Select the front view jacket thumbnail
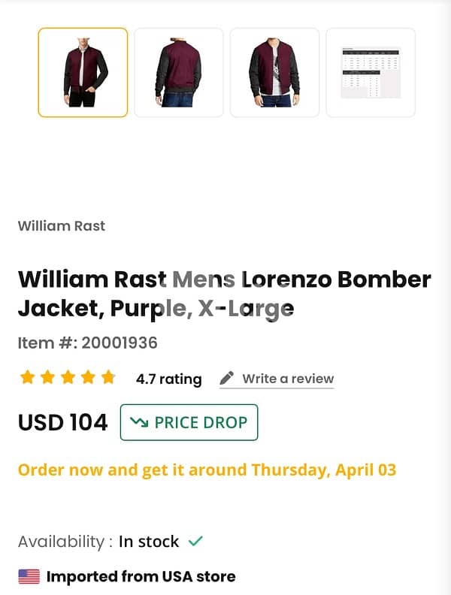Viewport: 451px width, 595px height. point(83,72)
